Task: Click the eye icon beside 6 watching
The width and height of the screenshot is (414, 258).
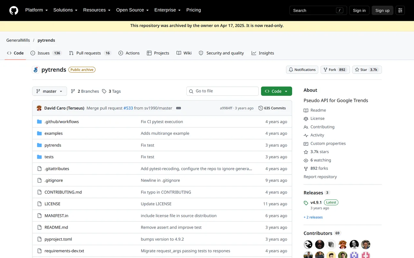Action: point(306,160)
